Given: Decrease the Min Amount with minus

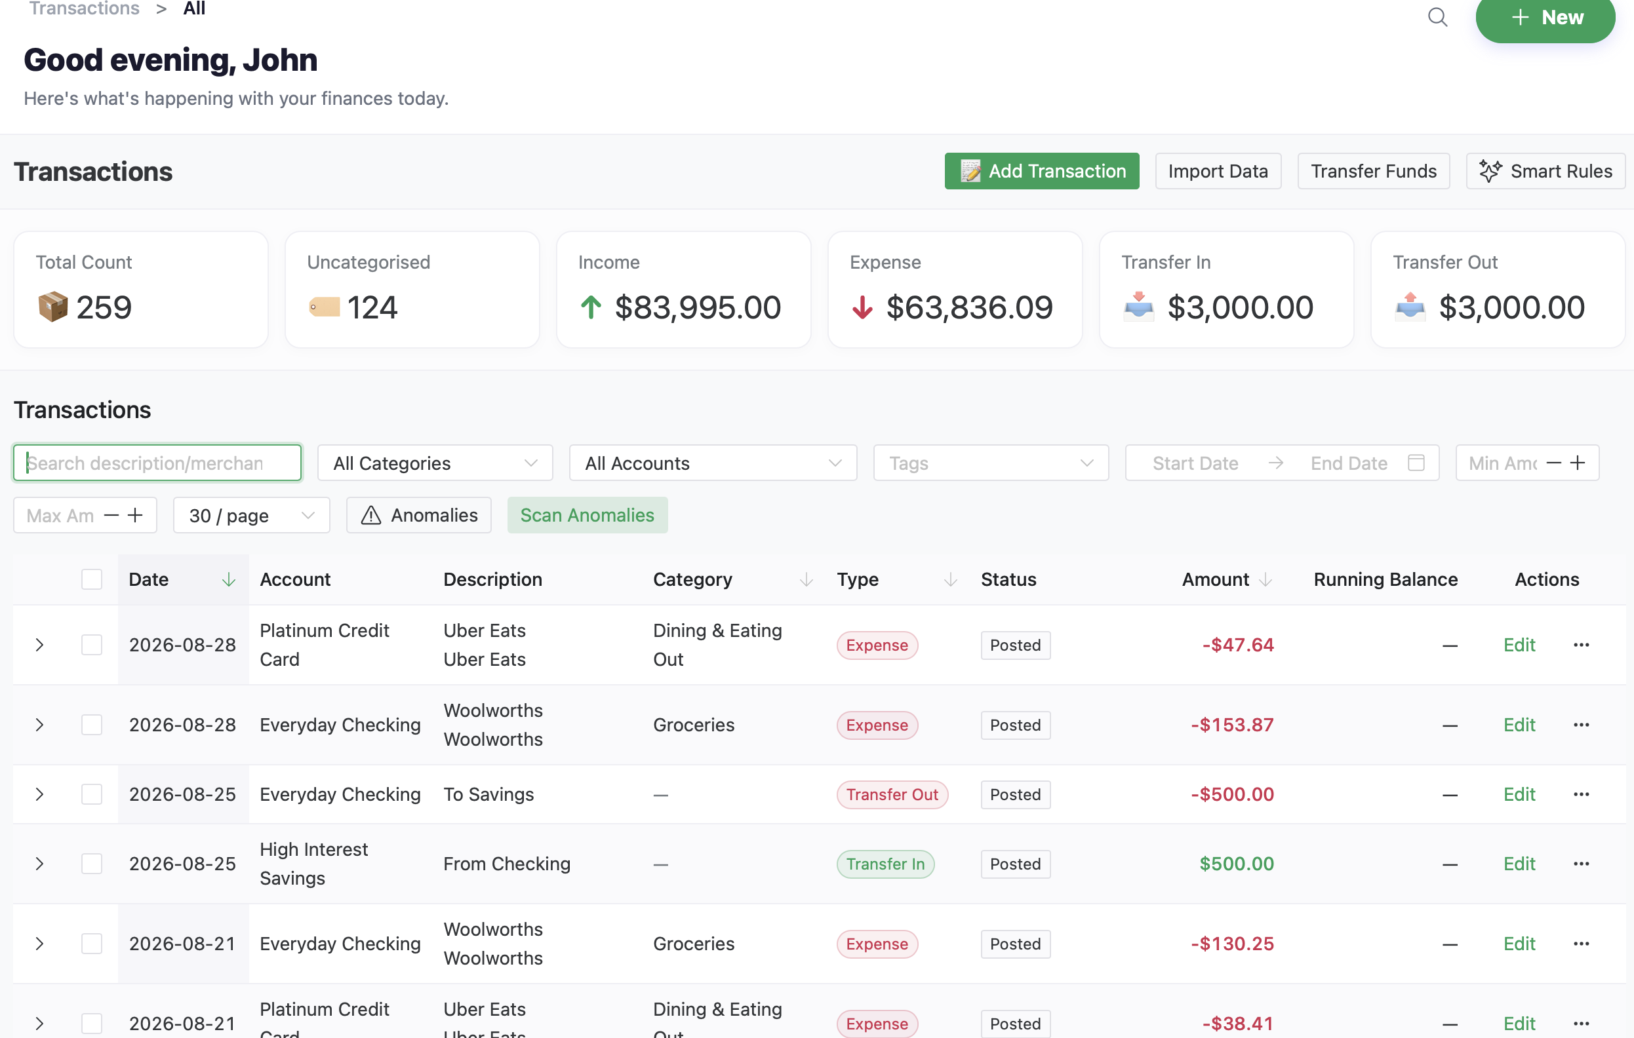Looking at the screenshot, I should pyautogui.click(x=1554, y=463).
